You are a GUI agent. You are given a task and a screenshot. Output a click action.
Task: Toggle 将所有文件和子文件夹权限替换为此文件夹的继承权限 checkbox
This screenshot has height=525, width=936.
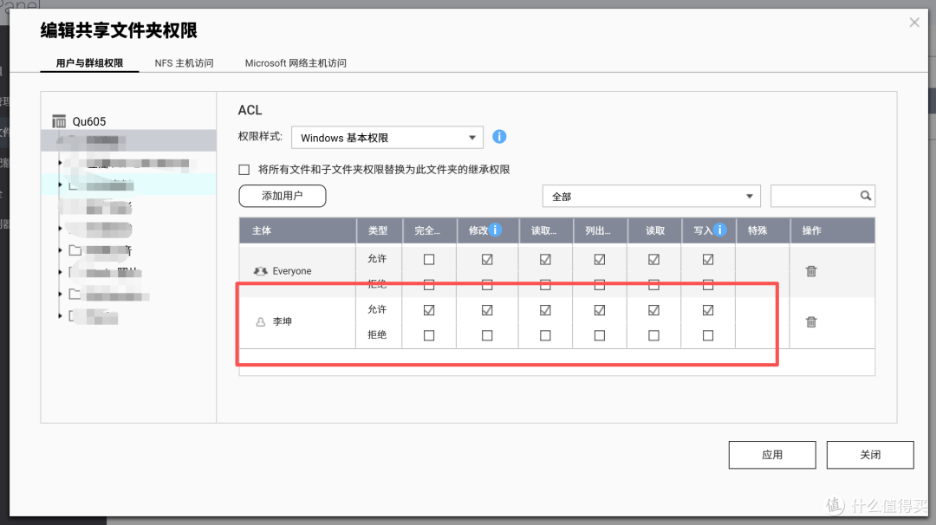[x=244, y=170]
